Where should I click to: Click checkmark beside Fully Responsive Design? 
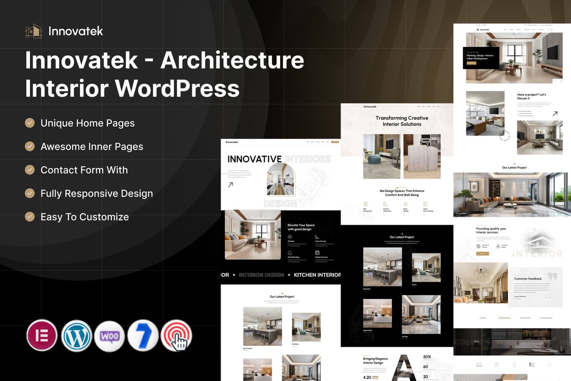(x=30, y=193)
